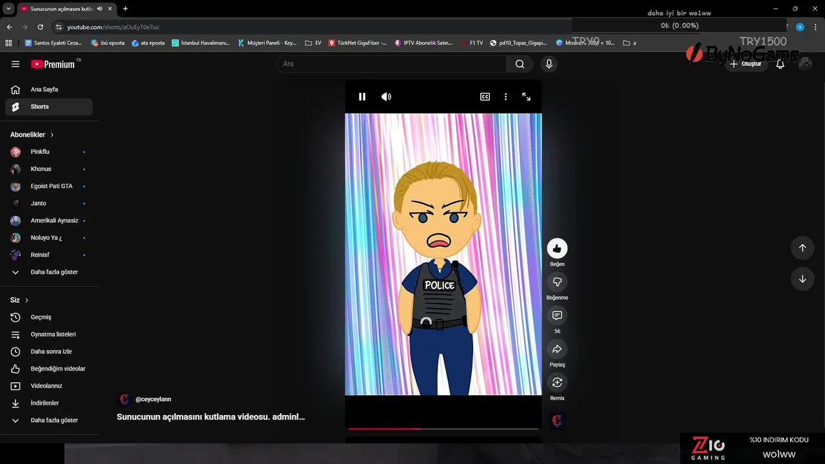
Task: Open the F1 TV bookmark
Action: [471, 43]
